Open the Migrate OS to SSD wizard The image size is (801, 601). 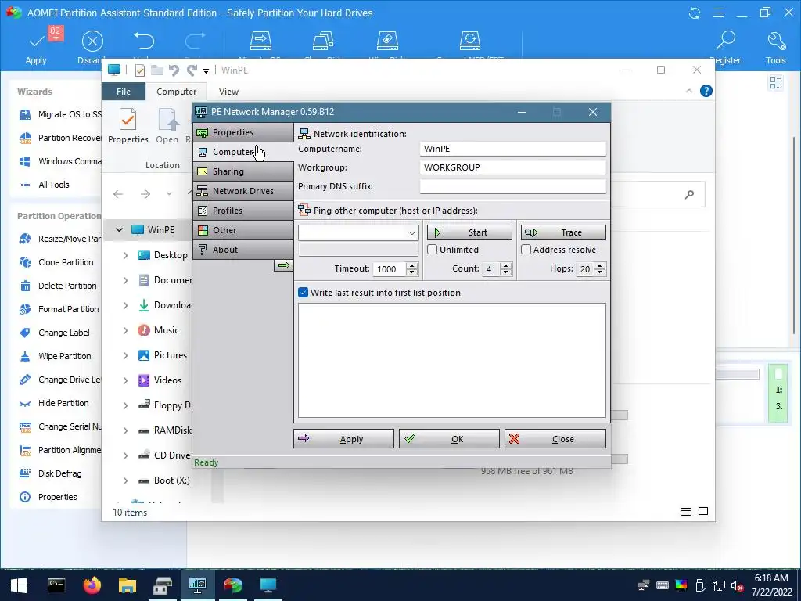click(60, 114)
